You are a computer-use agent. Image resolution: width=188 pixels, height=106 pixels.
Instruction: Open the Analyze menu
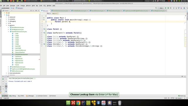pyautogui.click(x=23, y=6)
